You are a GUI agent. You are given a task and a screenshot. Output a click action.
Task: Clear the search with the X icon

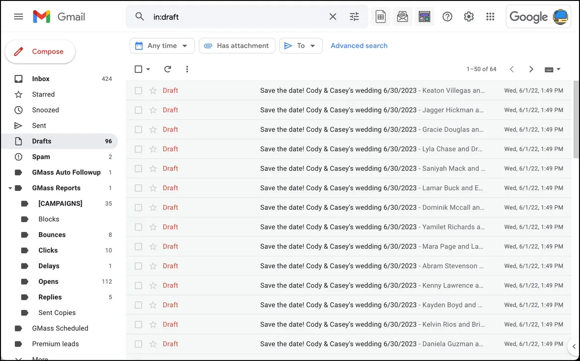[333, 17]
